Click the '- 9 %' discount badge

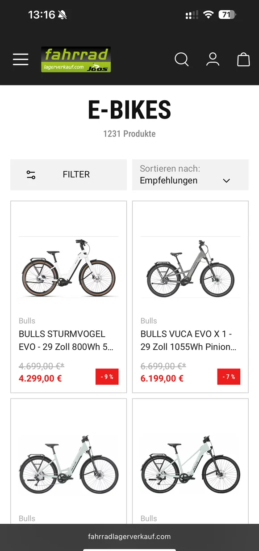tap(107, 377)
